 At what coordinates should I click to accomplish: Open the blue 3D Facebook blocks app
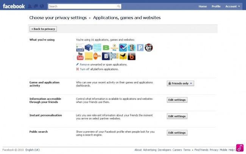[x=89, y=48]
